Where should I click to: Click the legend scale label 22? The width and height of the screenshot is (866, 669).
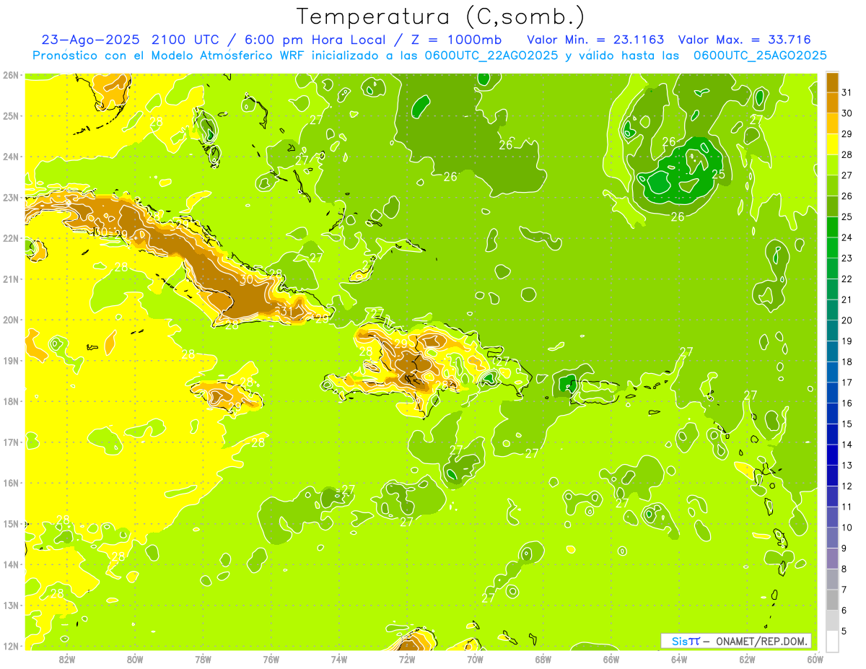tap(847, 279)
